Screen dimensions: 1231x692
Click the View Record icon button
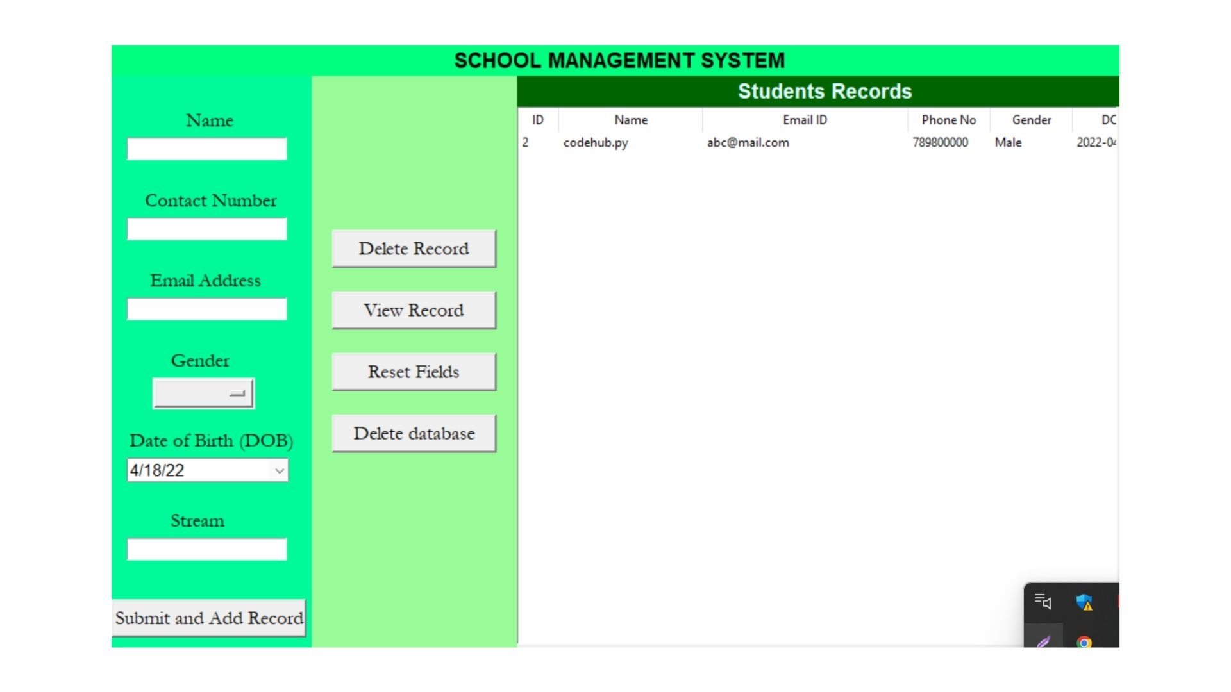pos(413,310)
